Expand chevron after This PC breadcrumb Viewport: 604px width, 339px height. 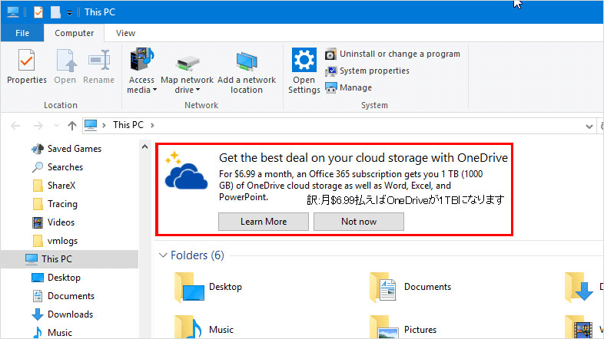pyautogui.click(x=153, y=125)
